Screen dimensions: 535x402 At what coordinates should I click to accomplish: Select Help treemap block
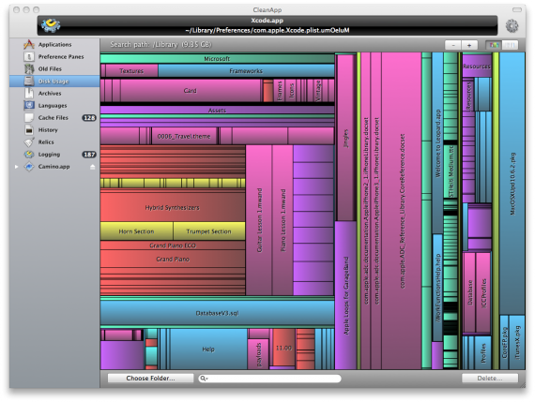click(x=208, y=349)
